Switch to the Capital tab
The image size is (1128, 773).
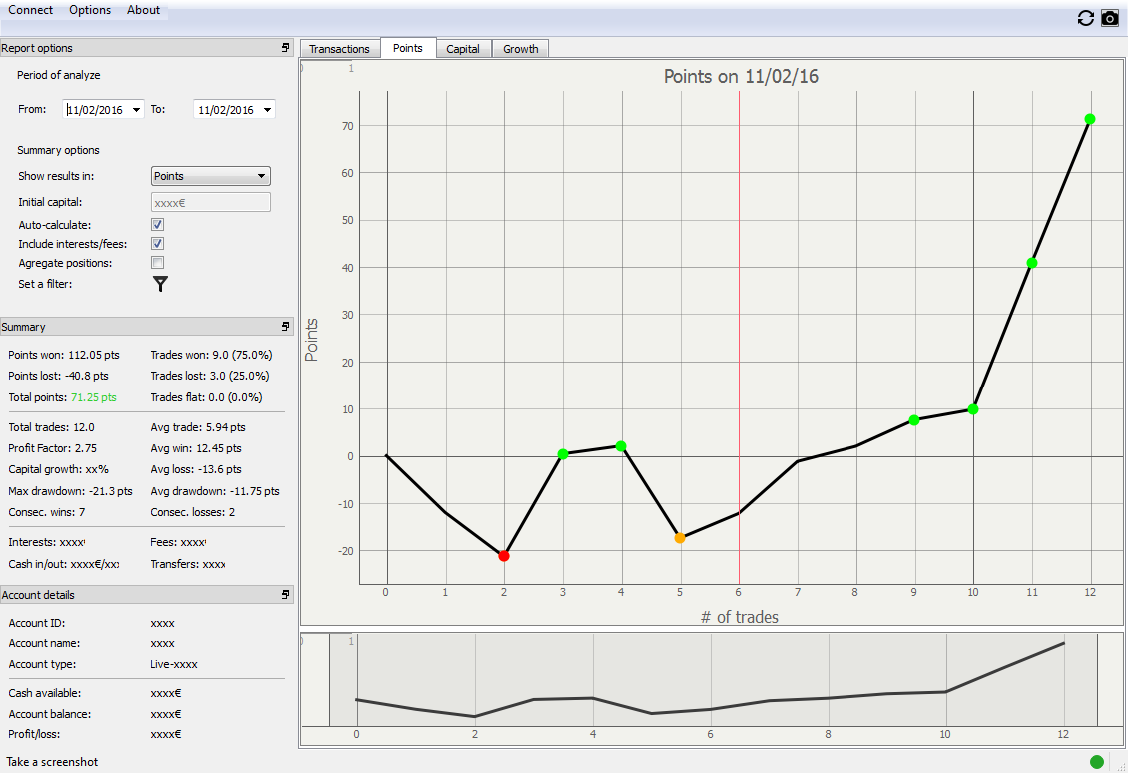(462, 48)
